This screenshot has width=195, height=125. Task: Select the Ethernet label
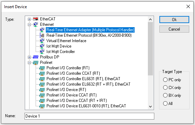[x=47, y=24]
